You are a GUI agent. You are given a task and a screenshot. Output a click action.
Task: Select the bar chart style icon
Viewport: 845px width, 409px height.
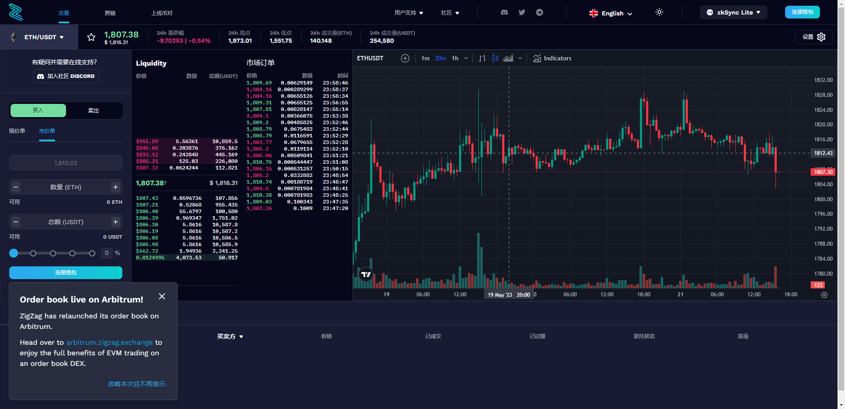pos(482,58)
